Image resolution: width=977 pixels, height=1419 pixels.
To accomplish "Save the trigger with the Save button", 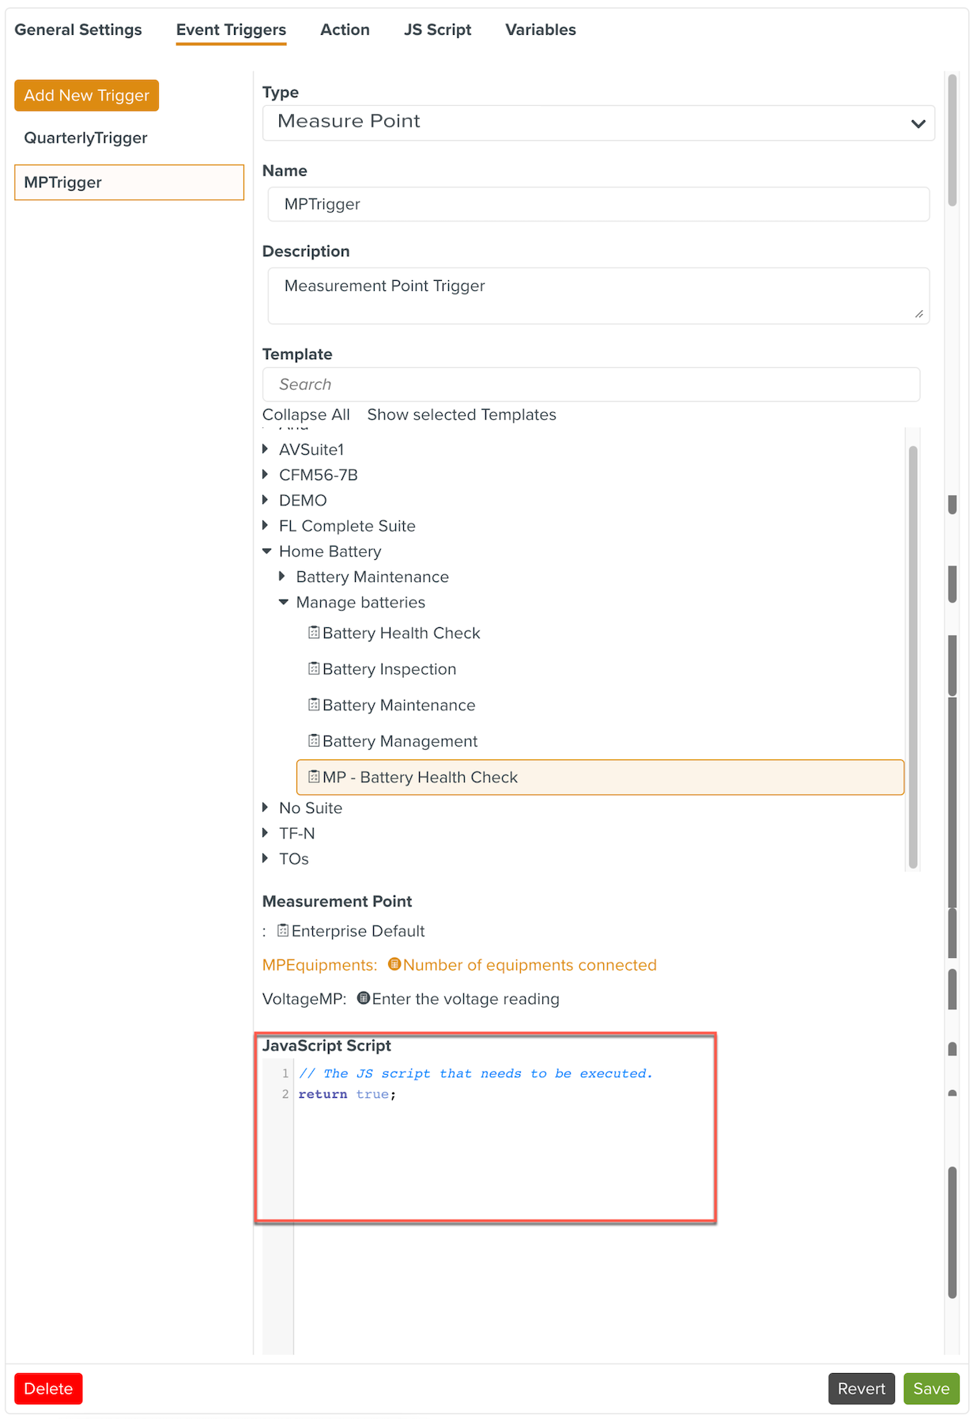I will (930, 1389).
